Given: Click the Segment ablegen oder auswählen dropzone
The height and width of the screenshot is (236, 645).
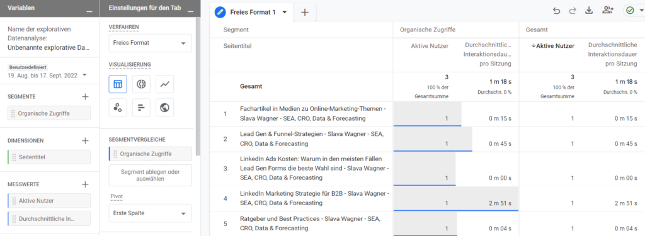Looking at the screenshot, I should click(x=150, y=176).
